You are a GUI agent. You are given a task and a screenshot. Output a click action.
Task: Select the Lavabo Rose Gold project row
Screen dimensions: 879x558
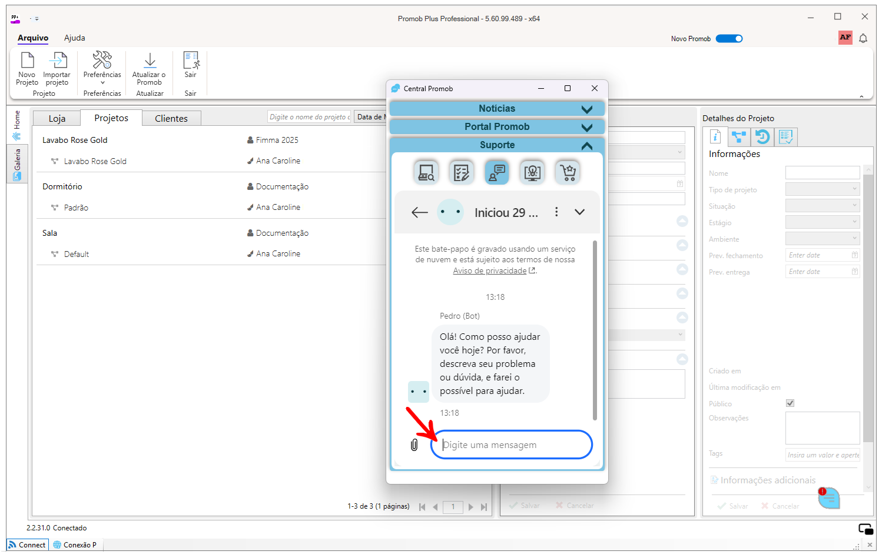click(x=211, y=140)
